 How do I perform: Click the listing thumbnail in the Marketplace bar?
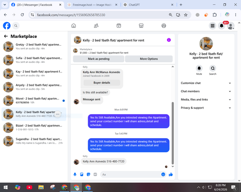[75, 51]
